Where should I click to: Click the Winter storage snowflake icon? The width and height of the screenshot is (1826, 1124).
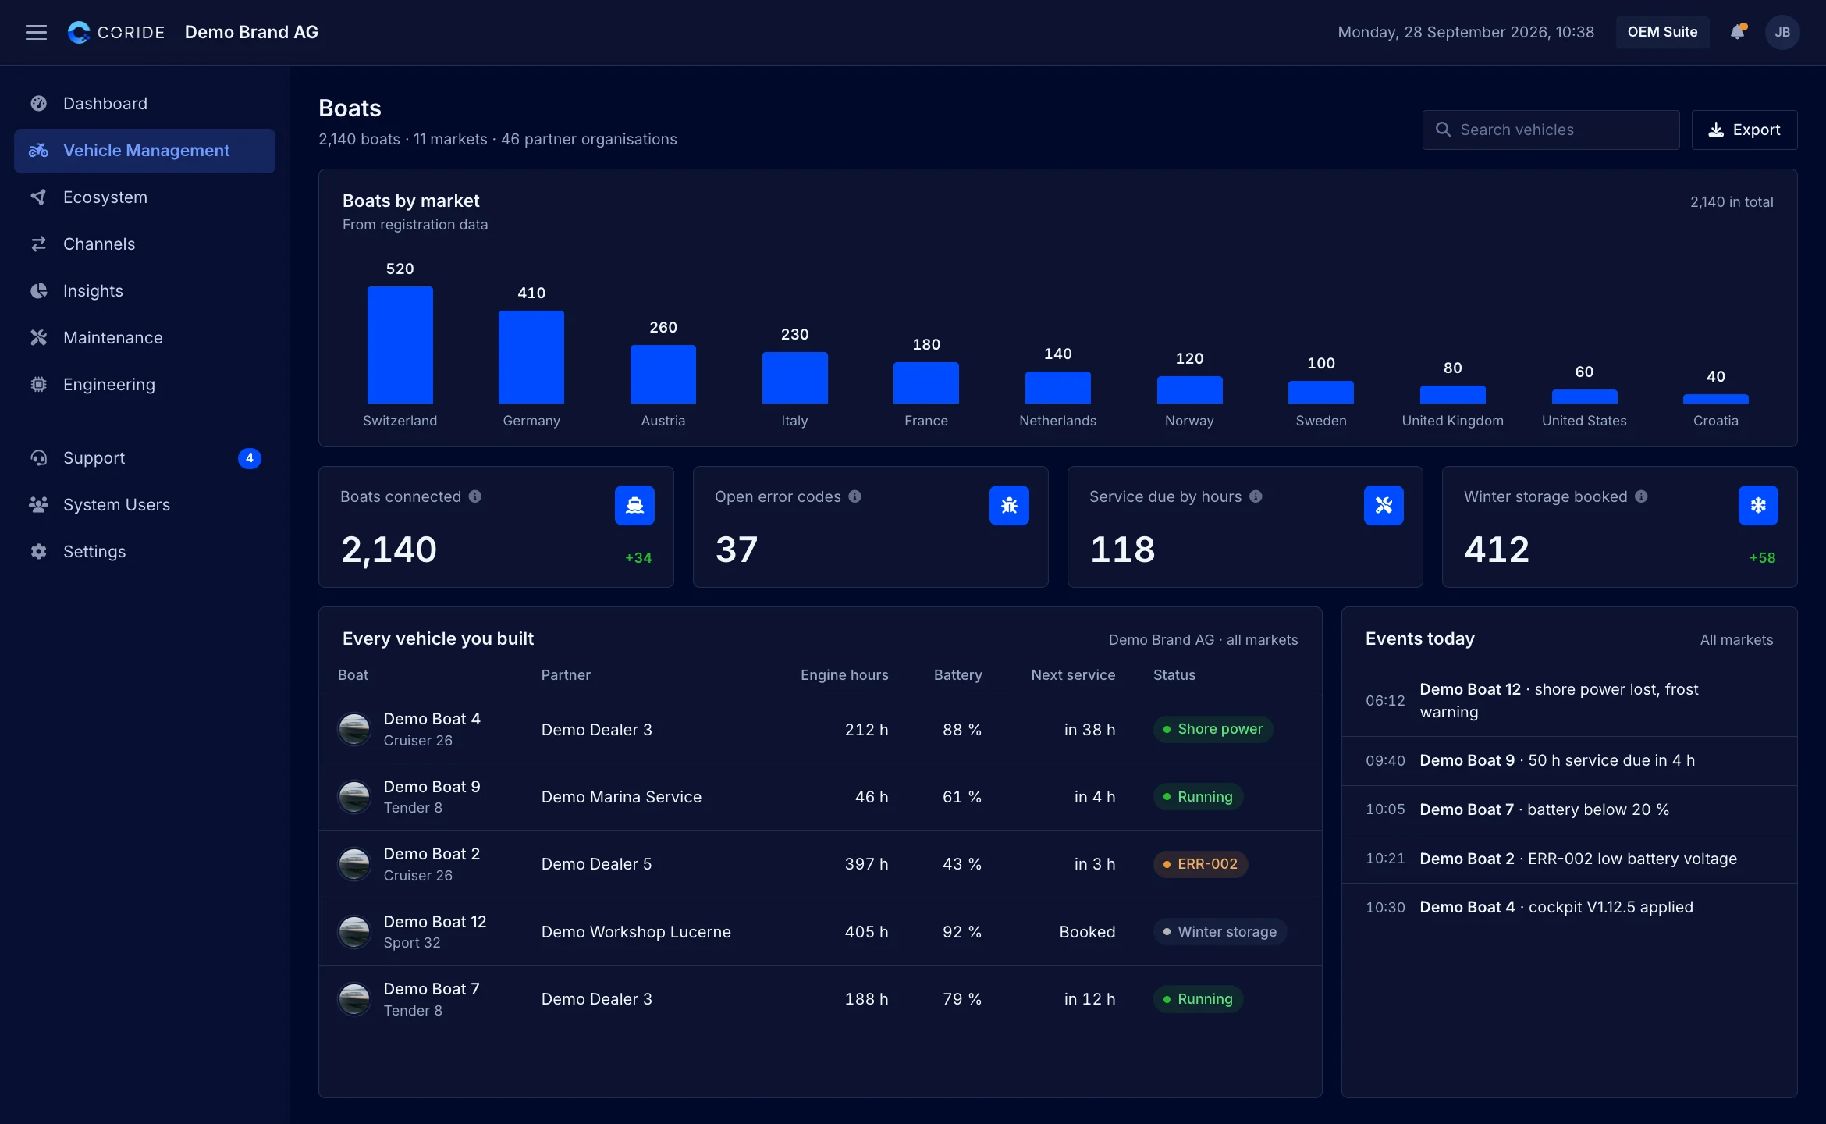(1758, 505)
